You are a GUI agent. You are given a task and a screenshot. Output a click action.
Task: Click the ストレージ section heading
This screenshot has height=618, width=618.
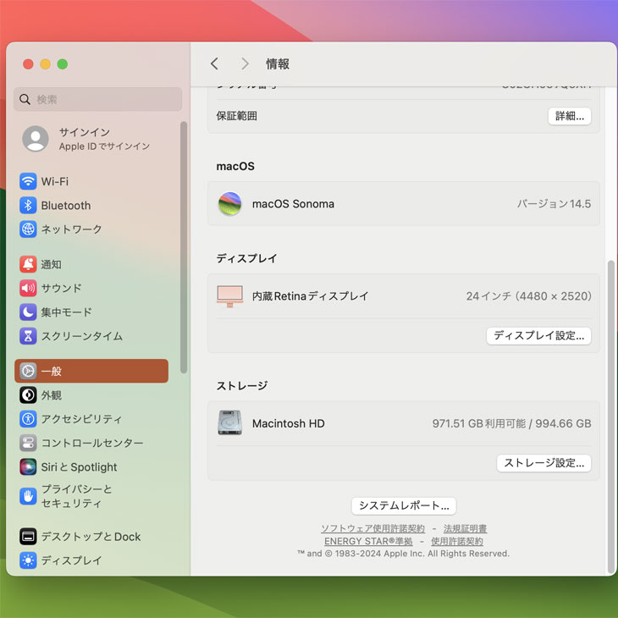241,385
